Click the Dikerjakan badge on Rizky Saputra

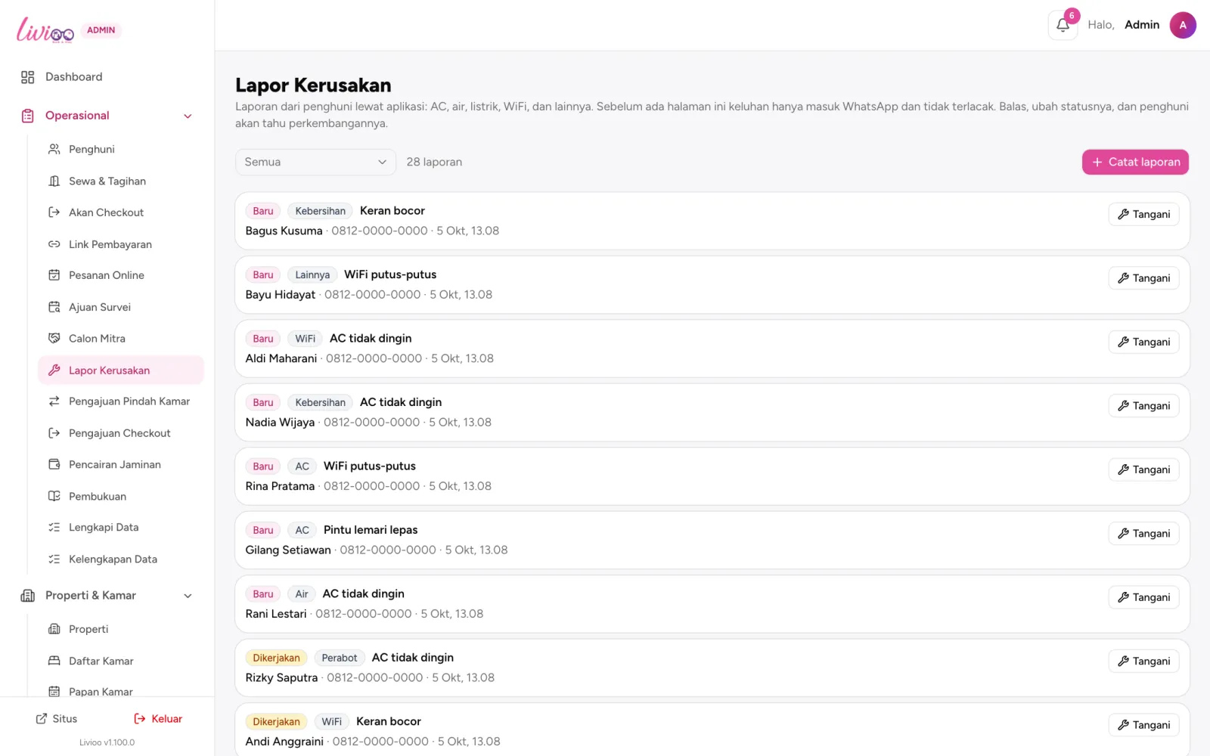[x=276, y=658]
